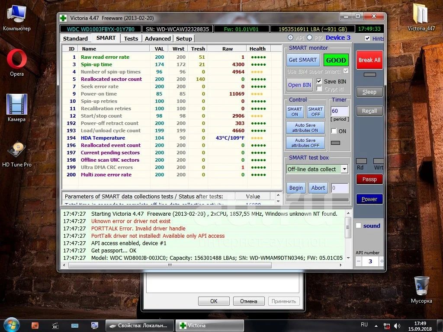443x332 pixels.
Task: Click OK in the background properties dialog
Action: [214, 301]
